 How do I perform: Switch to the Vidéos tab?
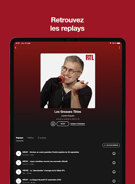coord(30,138)
